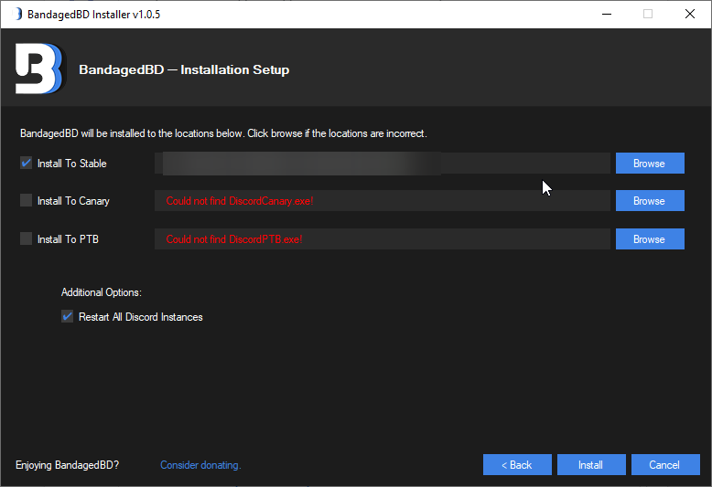Uncheck the Install To Stable checkbox
712x487 pixels.
26,164
